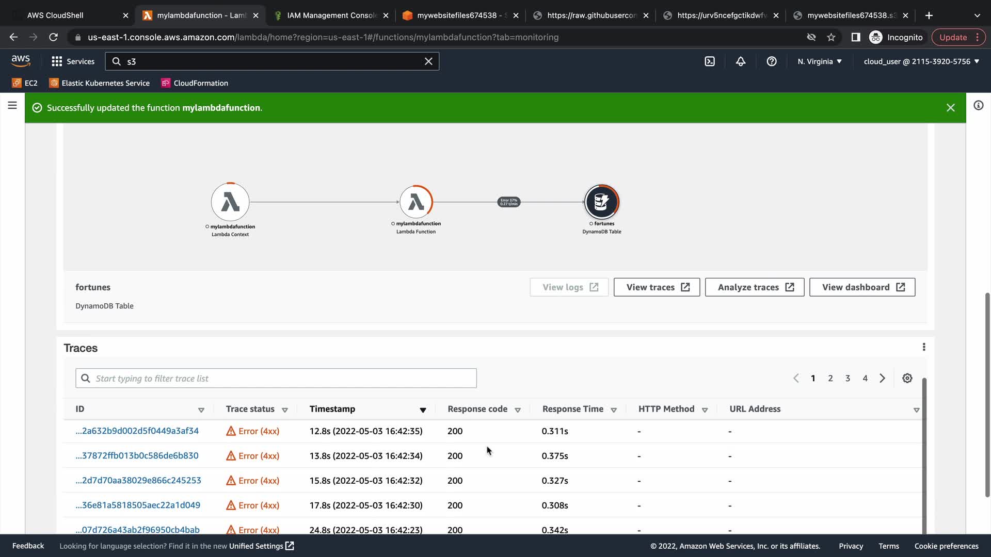This screenshot has height=557, width=991.
Task: Open the Services grid menu
Action: coord(73,61)
